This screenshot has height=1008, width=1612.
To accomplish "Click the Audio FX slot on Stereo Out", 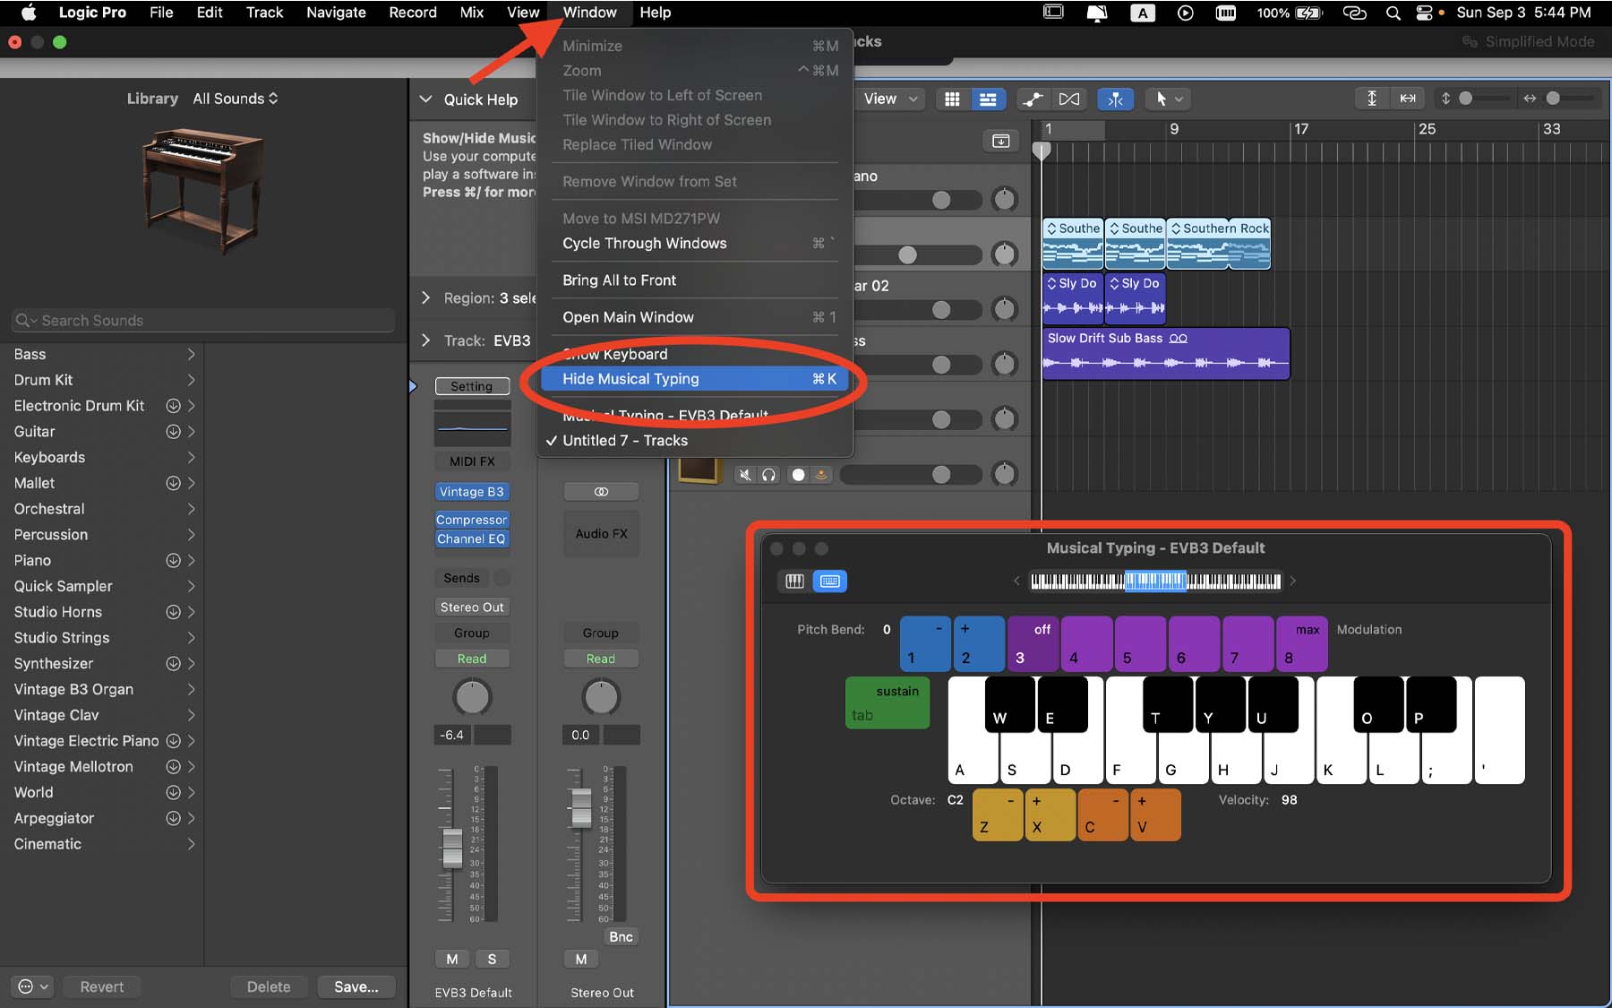I will (x=601, y=534).
